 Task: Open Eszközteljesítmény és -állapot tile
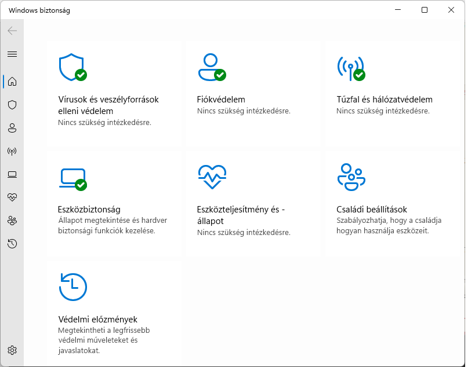253,203
